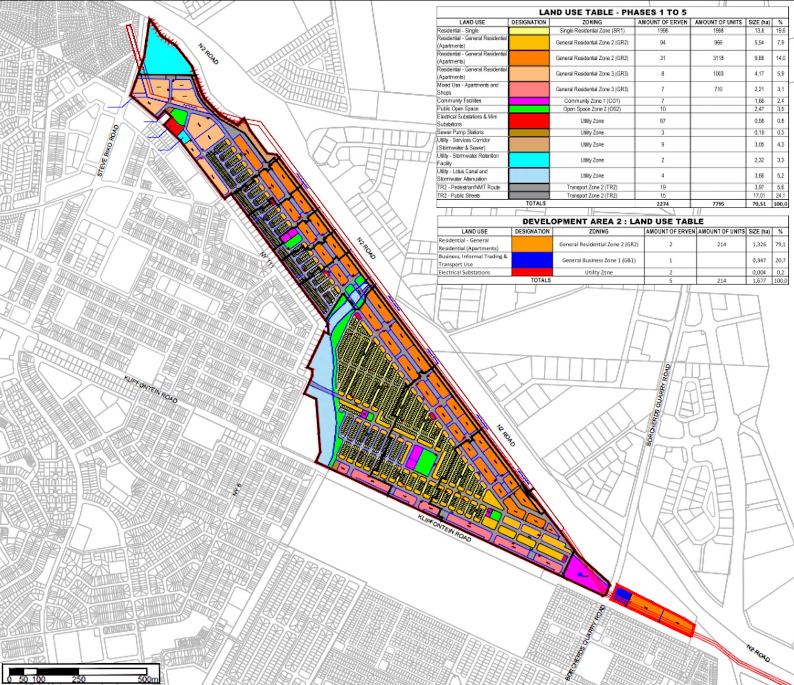This screenshot has width=794, height=685.
Task: Click the grey TR2 - Public Streets swatch
Action: click(x=529, y=196)
